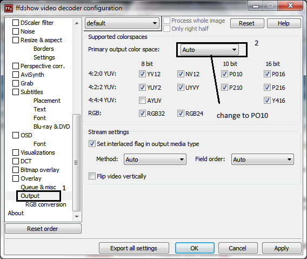Toggle the AviSynth checkbox
307x259 pixels.
(16, 75)
